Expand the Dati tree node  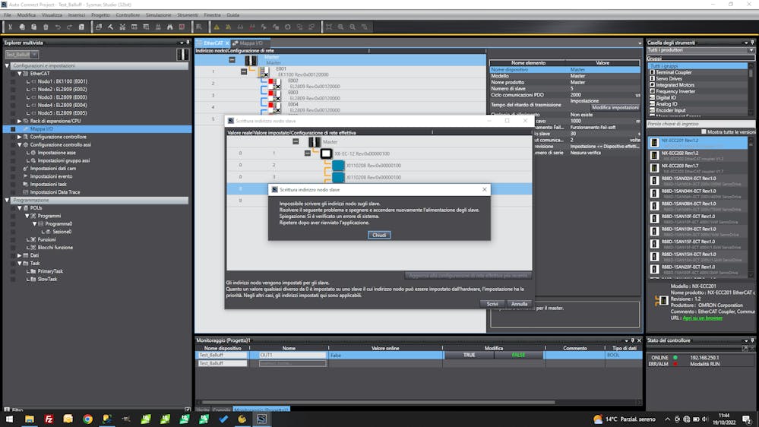20,255
